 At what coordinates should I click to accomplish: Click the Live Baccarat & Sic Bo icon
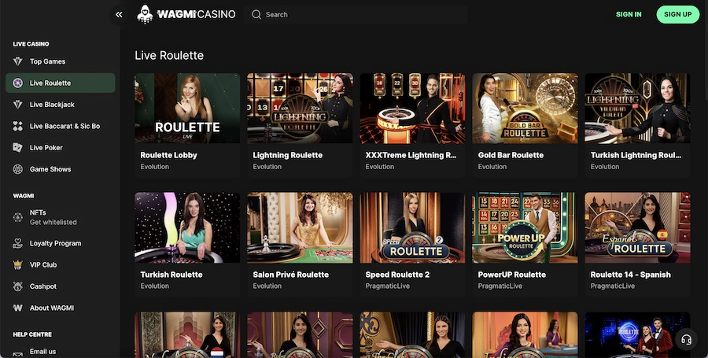17,126
